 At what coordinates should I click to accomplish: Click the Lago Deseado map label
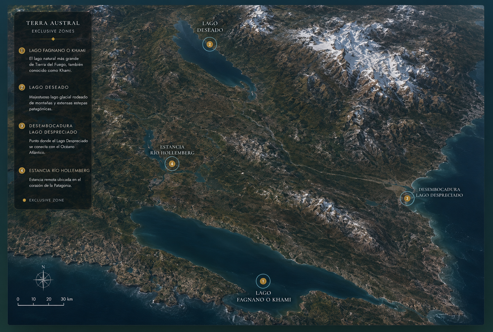(210, 27)
